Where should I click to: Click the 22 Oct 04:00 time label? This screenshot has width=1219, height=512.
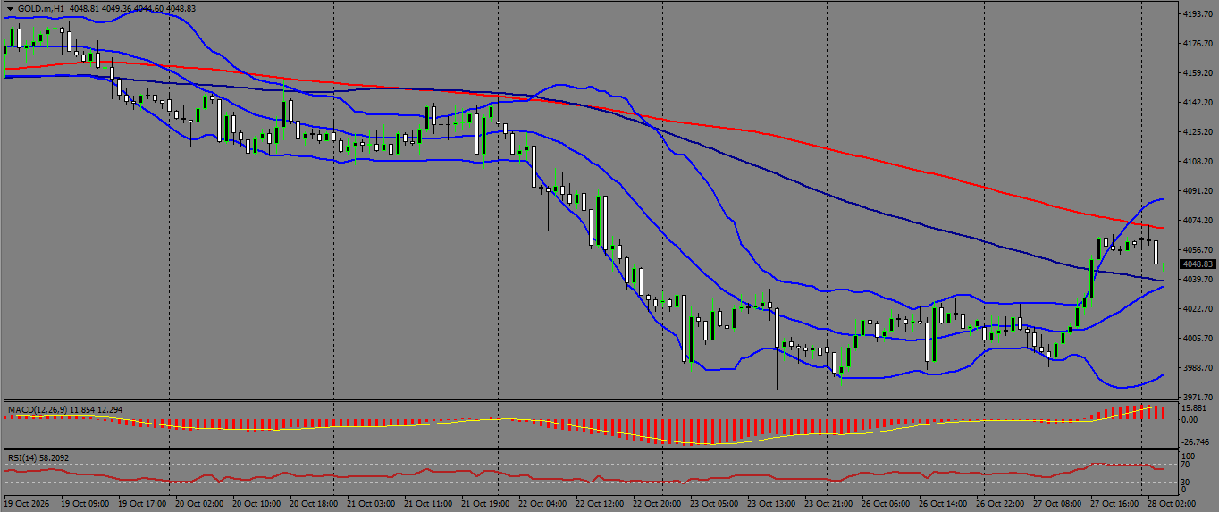click(x=543, y=504)
